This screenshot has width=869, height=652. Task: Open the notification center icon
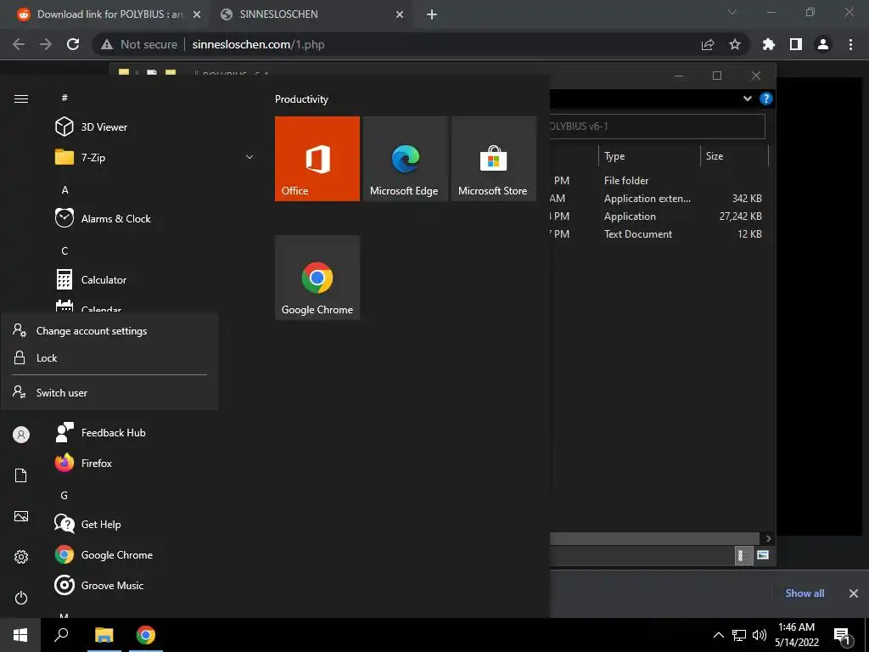pos(843,637)
